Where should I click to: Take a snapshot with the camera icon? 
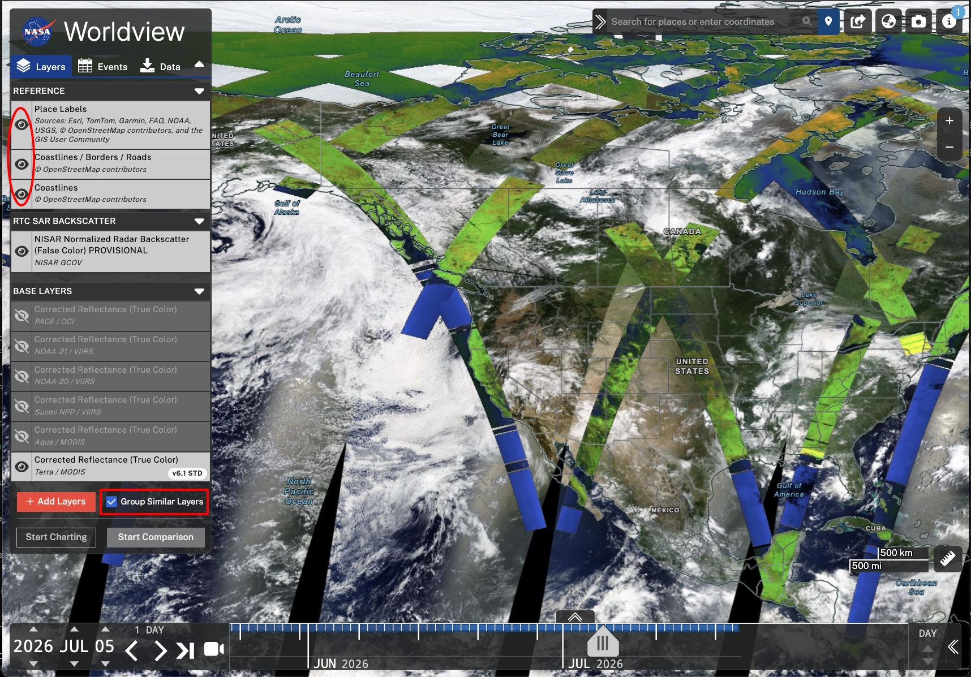919,22
